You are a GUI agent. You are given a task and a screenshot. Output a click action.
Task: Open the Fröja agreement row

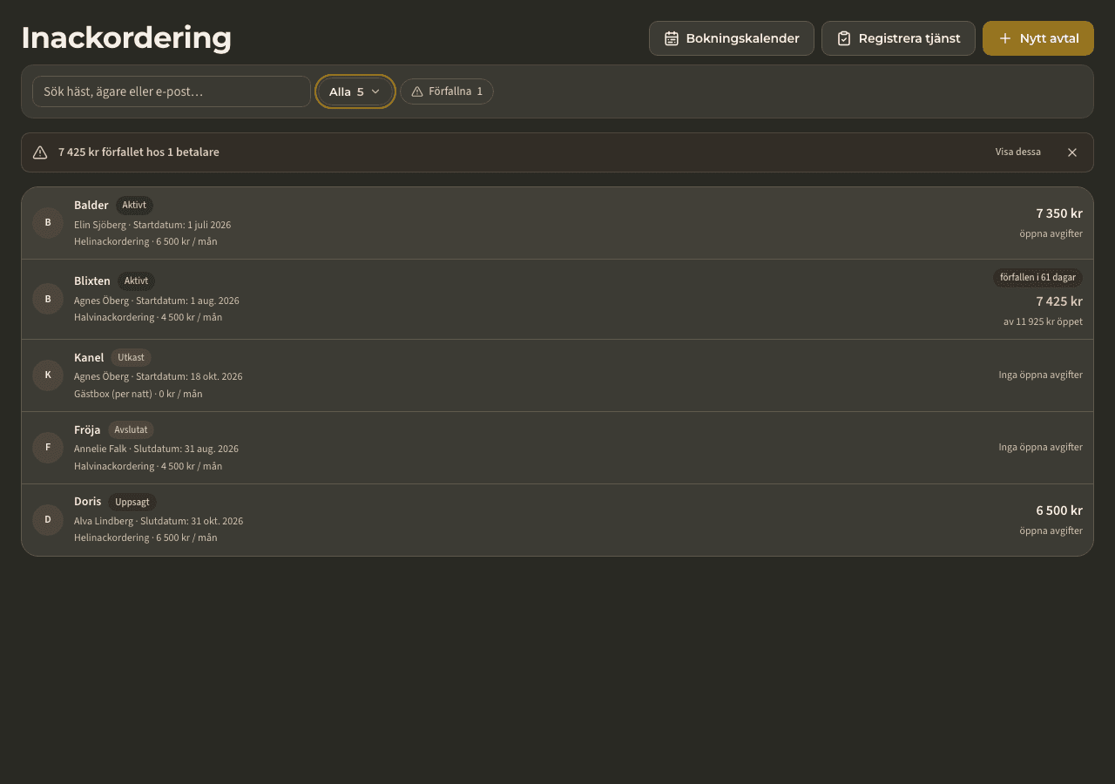click(x=557, y=448)
